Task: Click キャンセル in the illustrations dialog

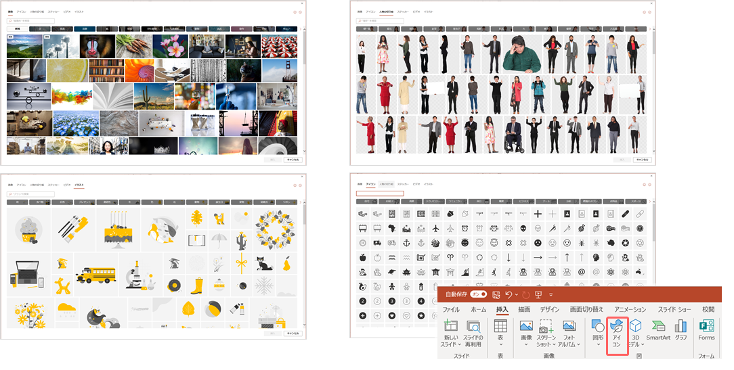Action: (x=293, y=333)
